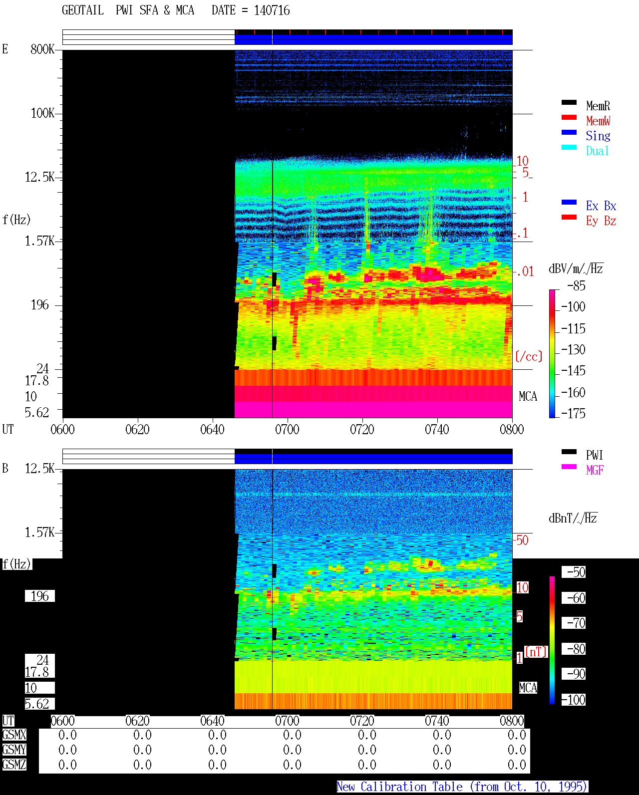
Task: Click the blue mode bar above E spectrogram
Action: pos(373,39)
